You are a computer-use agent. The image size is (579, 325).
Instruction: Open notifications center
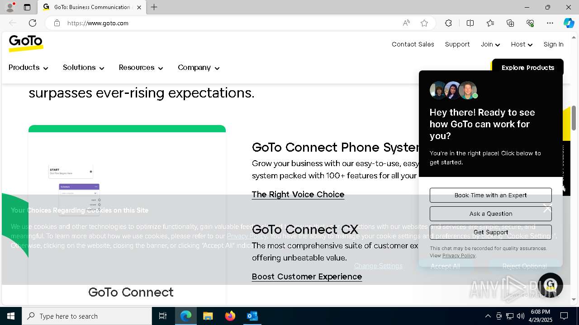[564, 316]
